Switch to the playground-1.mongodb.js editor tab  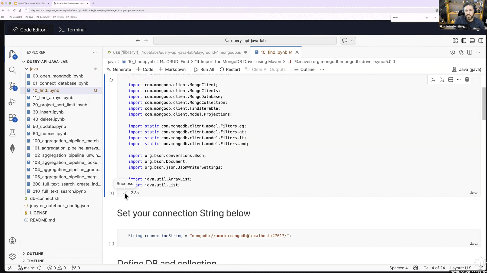[177, 52]
